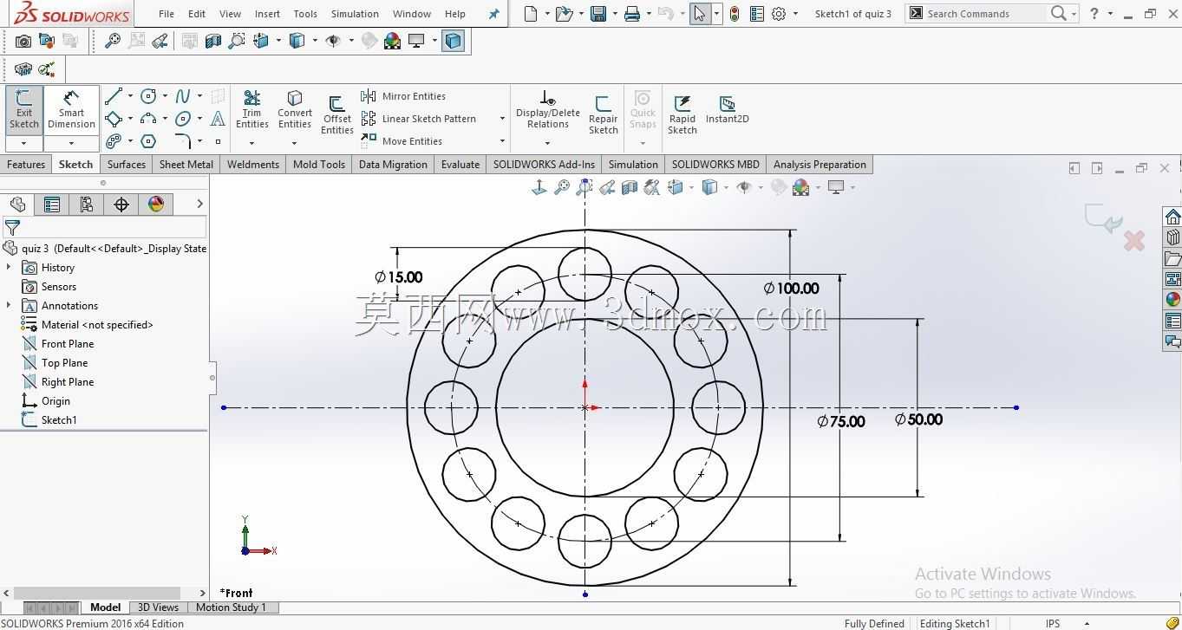Expand the History tree node
Screen dimensions: 1182x630
[9, 268]
